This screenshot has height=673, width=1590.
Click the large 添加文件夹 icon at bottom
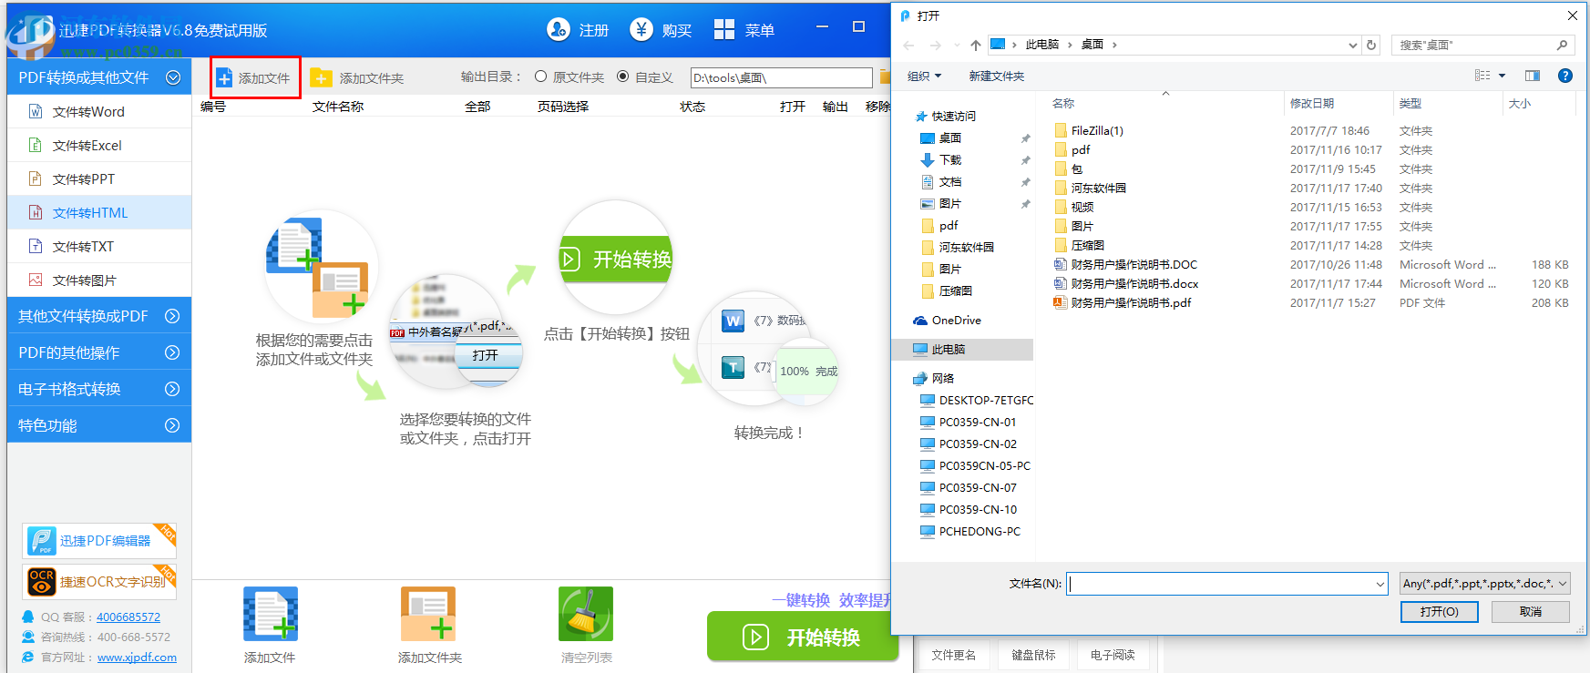428,614
